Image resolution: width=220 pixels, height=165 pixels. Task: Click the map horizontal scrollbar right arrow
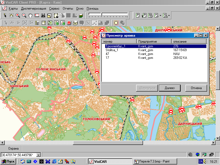click(x=213, y=143)
